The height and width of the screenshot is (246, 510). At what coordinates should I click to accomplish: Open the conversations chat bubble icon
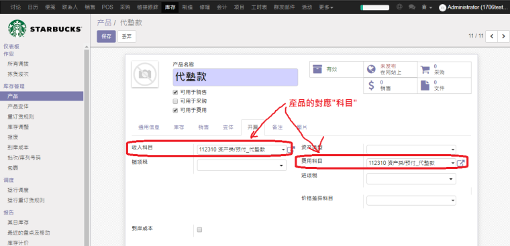412,7
